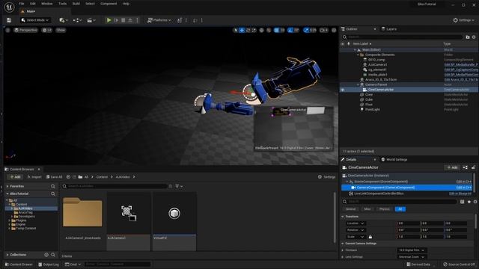479x269 pixels.
Task: Click the Stop simulation button in the toolbar
Action: (123, 20)
